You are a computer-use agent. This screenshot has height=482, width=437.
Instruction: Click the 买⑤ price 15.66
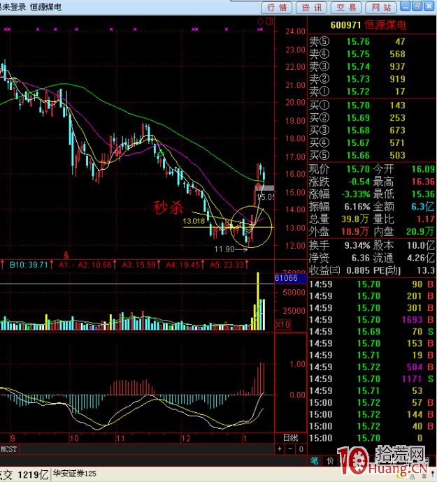tap(358, 155)
